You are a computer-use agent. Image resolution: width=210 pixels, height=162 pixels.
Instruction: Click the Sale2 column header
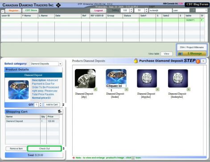pyautogui.click(x=170, y=16)
